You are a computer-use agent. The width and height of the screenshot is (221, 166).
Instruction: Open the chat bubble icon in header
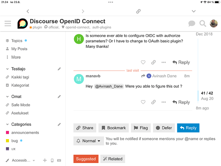(x=192, y=24)
